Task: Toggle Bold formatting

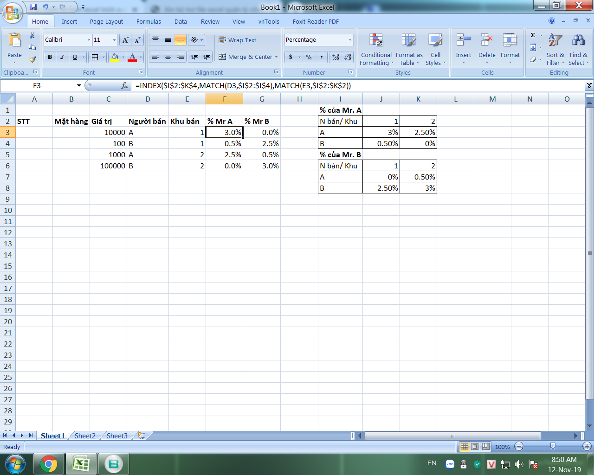Action: pyautogui.click(x=50, y=57)
